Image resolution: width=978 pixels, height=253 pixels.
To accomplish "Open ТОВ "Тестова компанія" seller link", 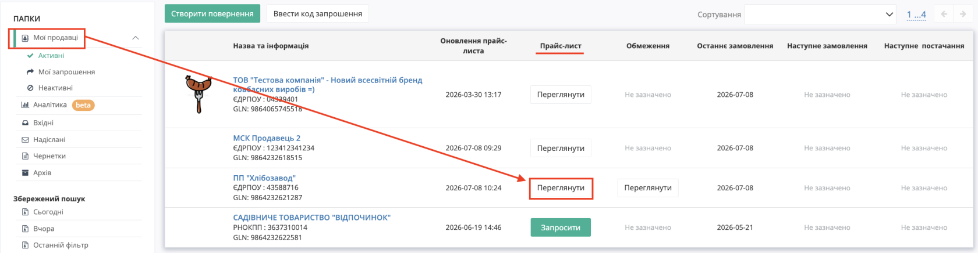I will pyautogui.click(x=328, y=85).
